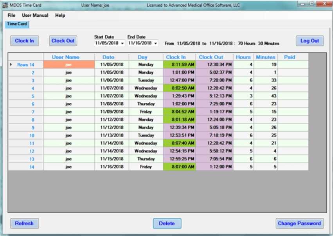
Task: Open the File menu
Action: tap(11, 15)
